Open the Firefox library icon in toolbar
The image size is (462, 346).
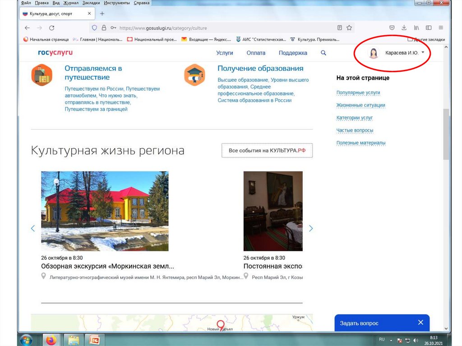click(x=416, y=28)
